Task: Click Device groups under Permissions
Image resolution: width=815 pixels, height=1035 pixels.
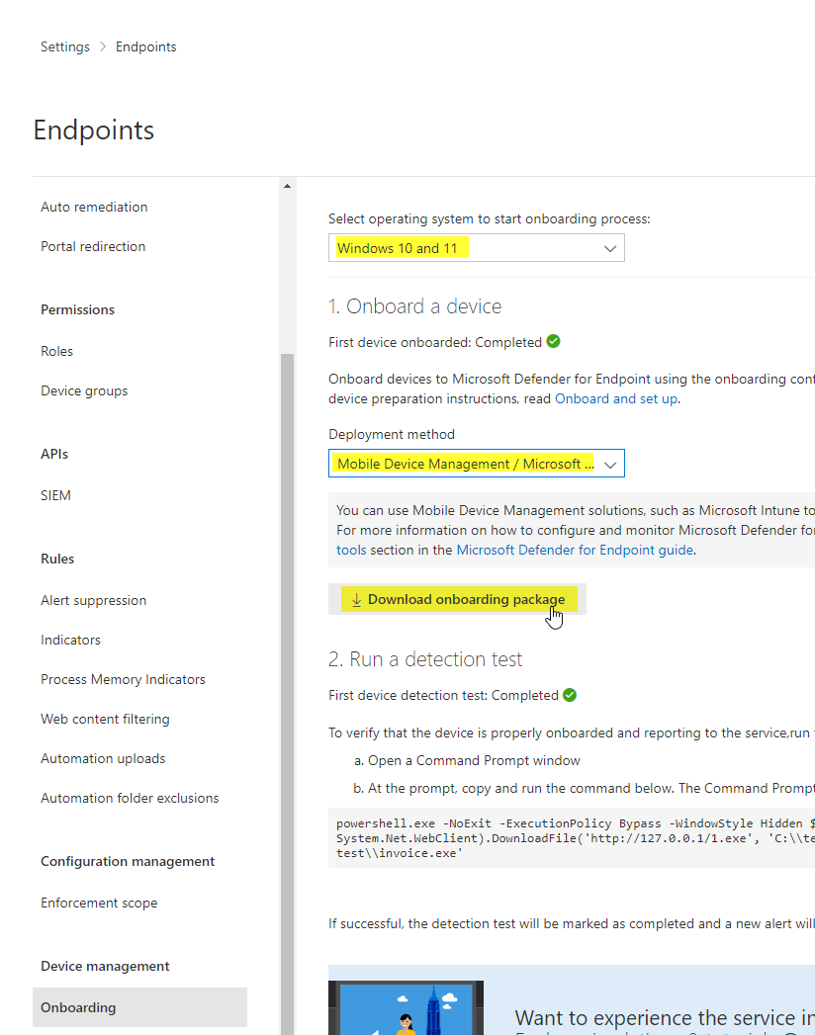Action: [x=84, y=390]
